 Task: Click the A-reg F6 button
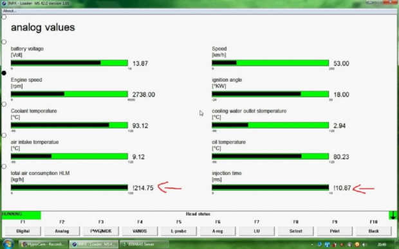point(218,231)
